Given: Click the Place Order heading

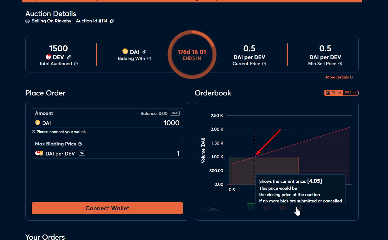Looking at the screenshot, I should (45, 93).
